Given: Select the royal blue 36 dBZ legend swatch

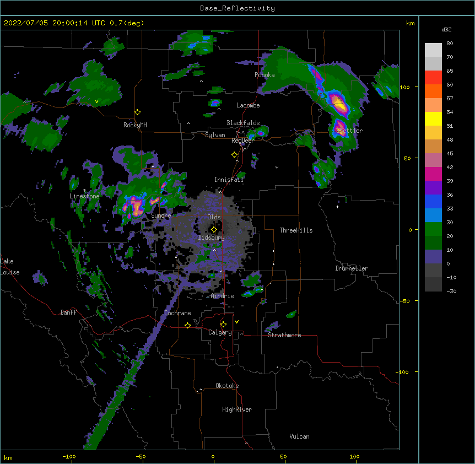Looking at the screenshot, I should click(x=433, y=201).
